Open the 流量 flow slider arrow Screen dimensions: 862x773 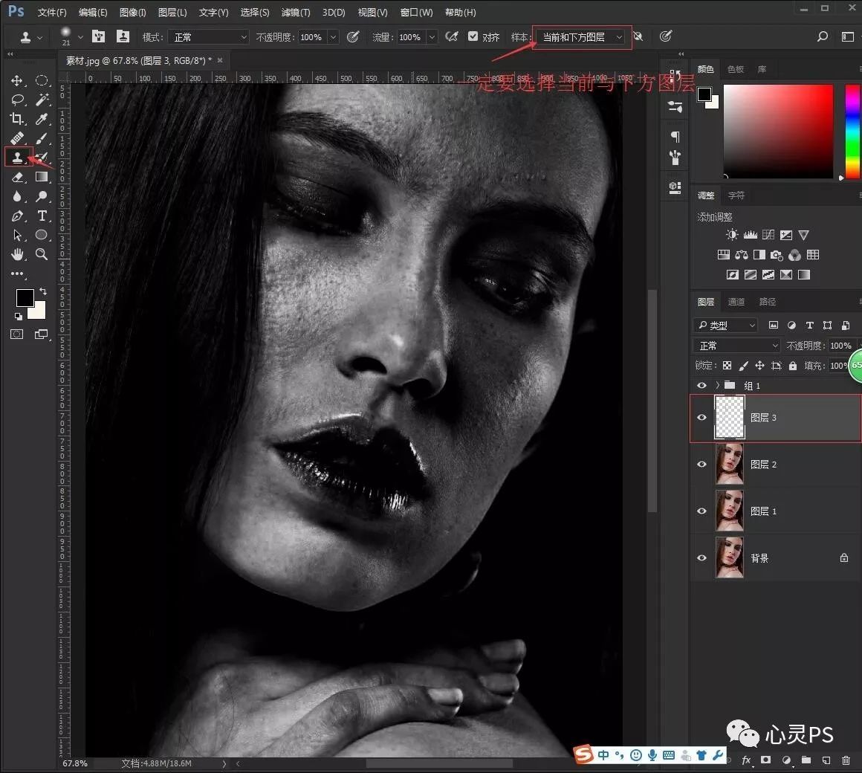[432, 37]
